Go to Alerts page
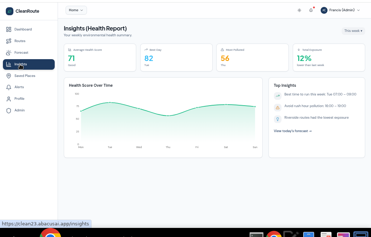Image resolution: width=371 pixels, height=237 pixels. pyautogui.click(x=29, y=87)
